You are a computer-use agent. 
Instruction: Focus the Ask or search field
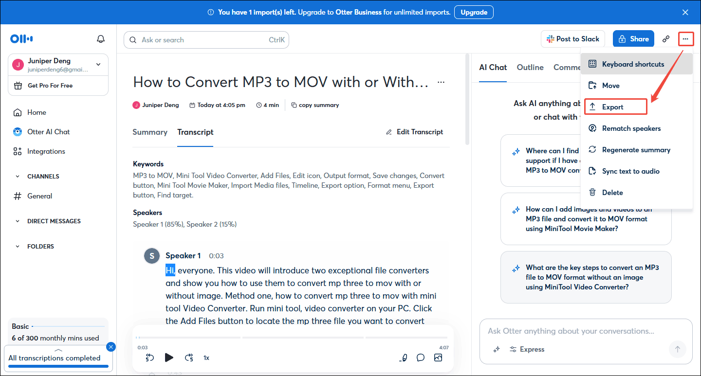coord(206,40)
